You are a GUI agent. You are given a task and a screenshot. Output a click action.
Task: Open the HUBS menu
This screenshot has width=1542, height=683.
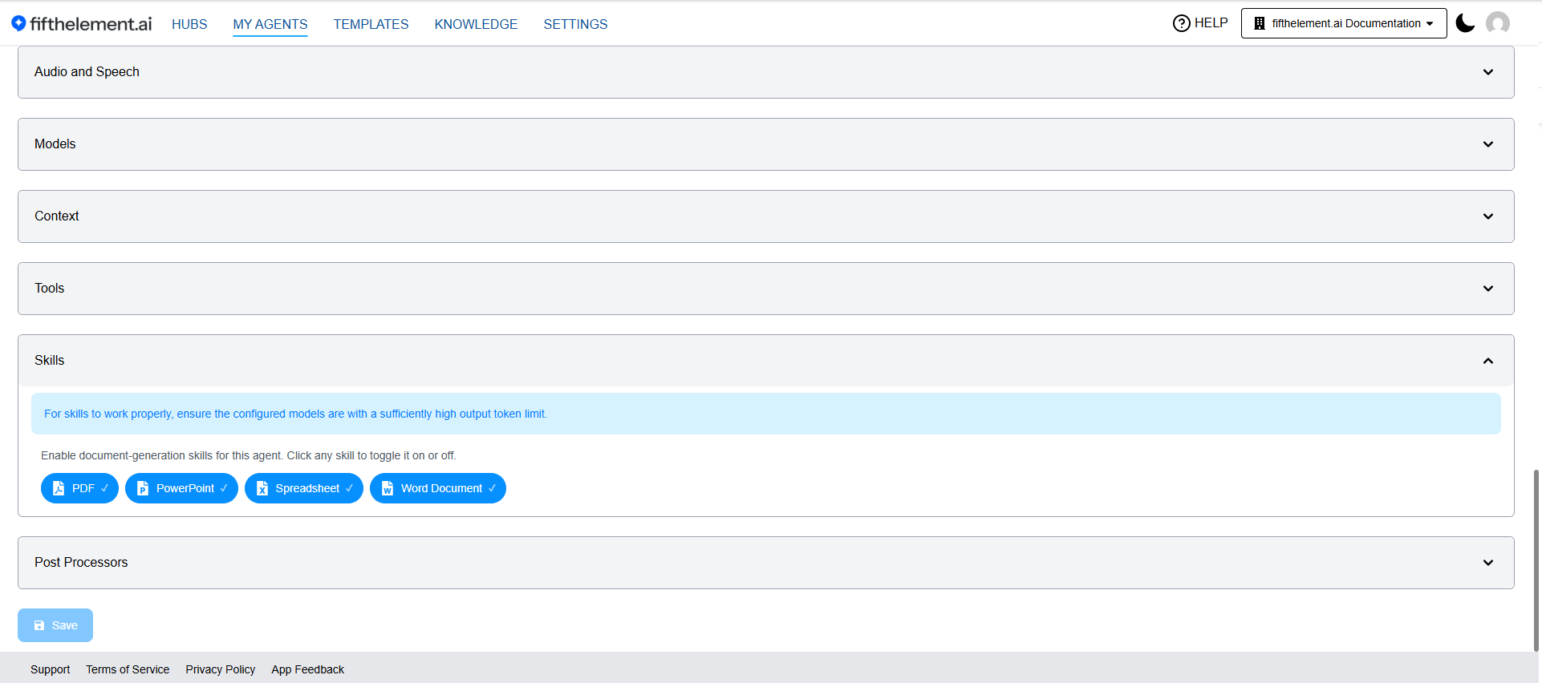pyautogui.click(x=189, y=24)
